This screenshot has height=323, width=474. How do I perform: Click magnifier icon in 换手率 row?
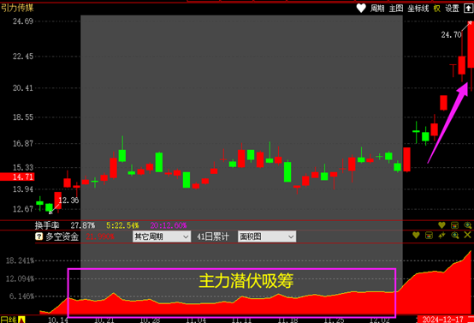(x=468, y=225)
